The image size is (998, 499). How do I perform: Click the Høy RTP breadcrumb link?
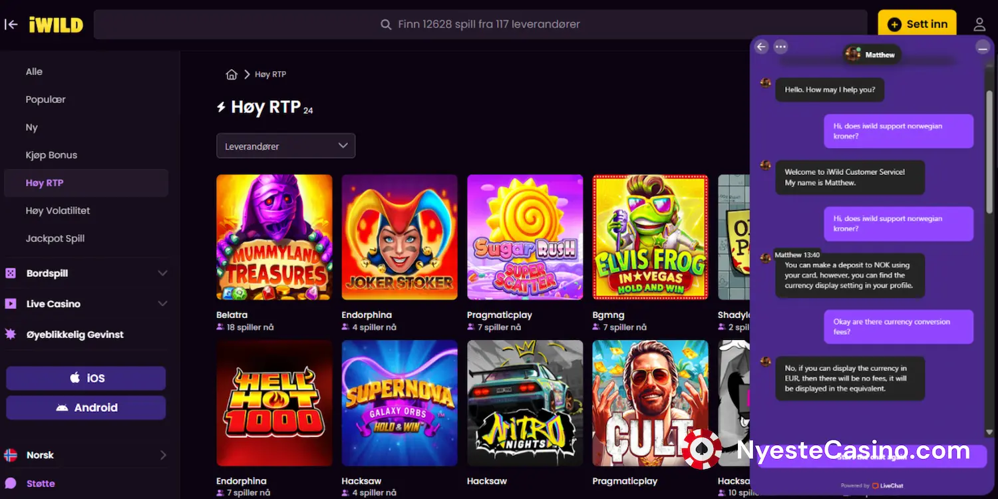click(x=270, y=75)
